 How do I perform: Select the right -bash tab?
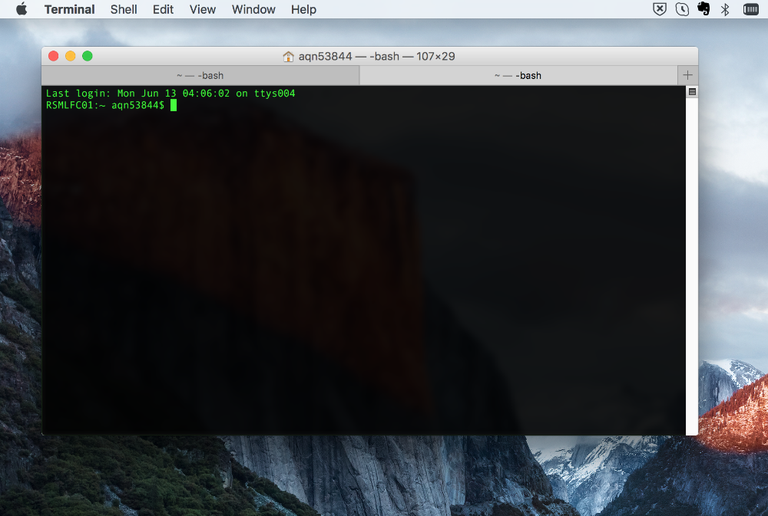point(518,74)
